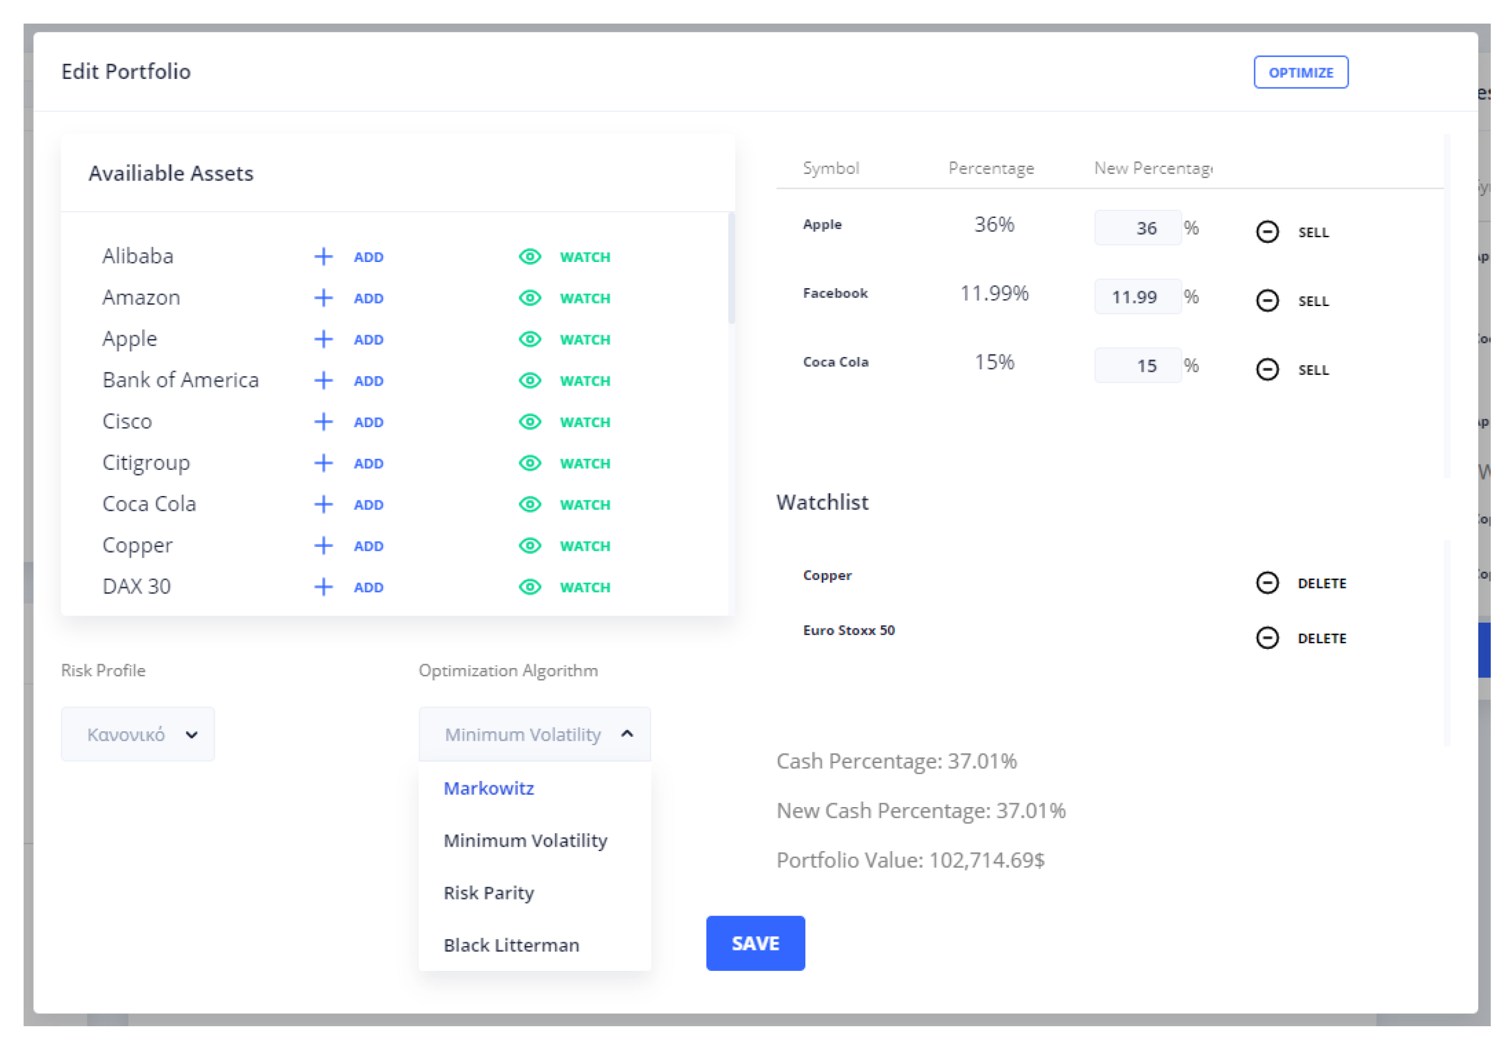The width and height of the screenshot is (1510, 1038).
Task: Pick Black Litterman algorithm option
Action: 511,945
